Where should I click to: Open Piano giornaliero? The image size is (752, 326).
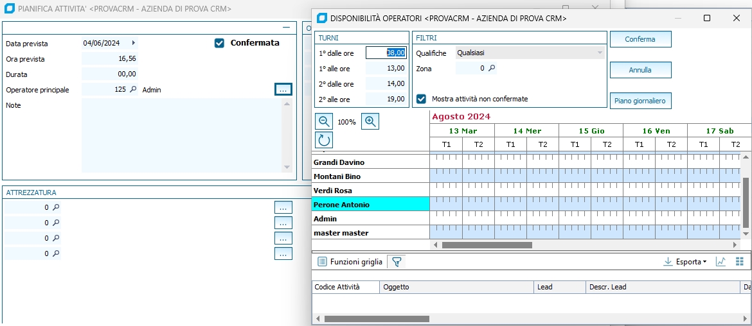[x=640, y=101]
